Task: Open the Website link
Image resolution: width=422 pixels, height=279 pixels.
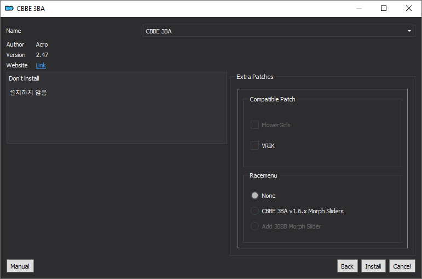Action: [x=41, y=65]
